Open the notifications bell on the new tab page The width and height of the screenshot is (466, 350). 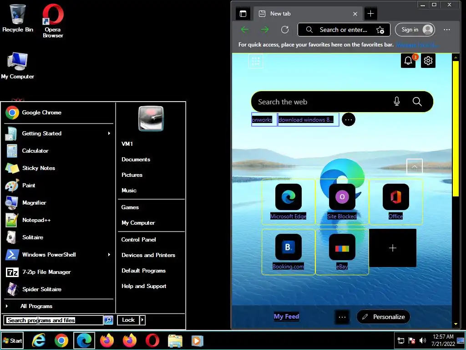408,61
